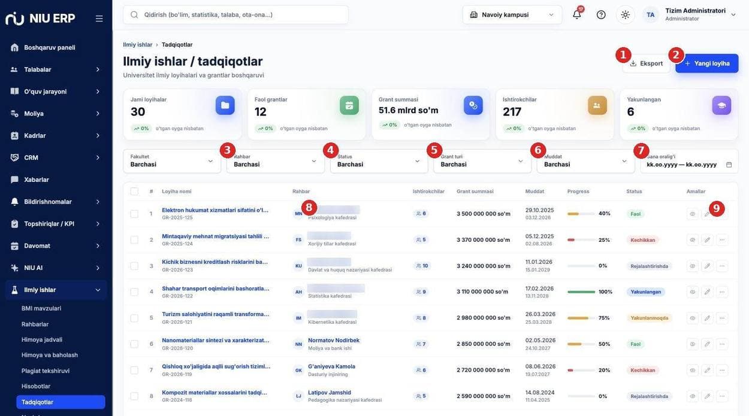The width and height of the screenshot is (749, 416).
Task: Open more actions for GR-2025-124
Action: 722,240
